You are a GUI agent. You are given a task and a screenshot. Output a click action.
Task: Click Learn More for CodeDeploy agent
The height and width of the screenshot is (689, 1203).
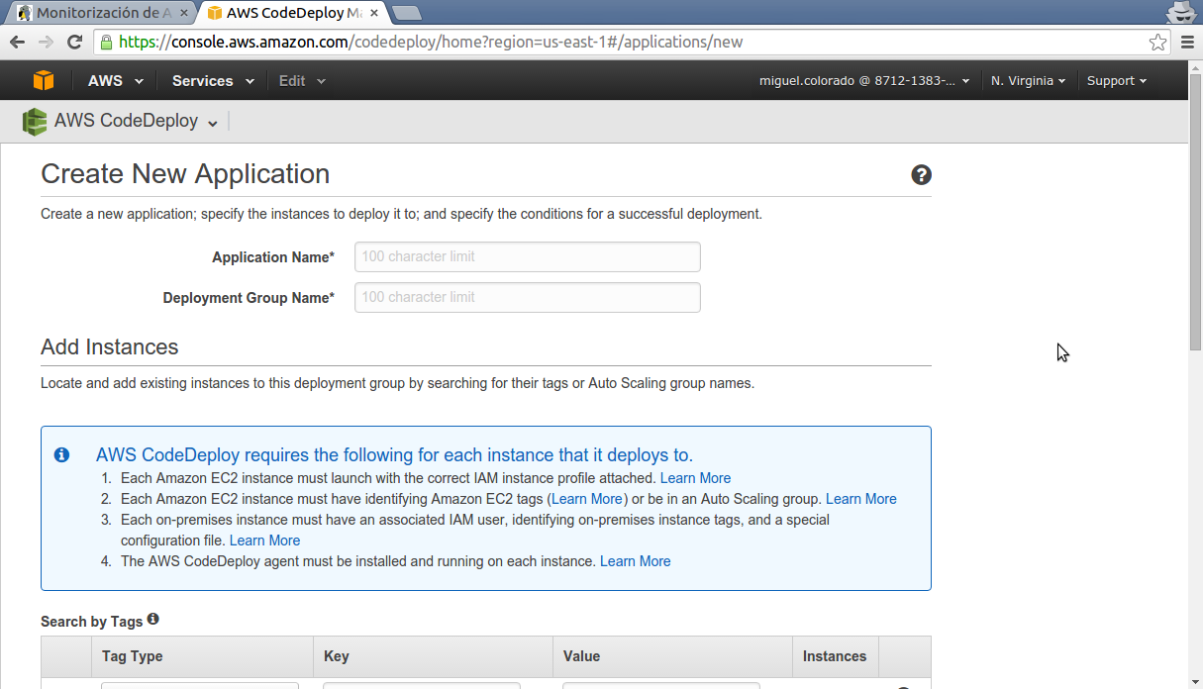635,561
